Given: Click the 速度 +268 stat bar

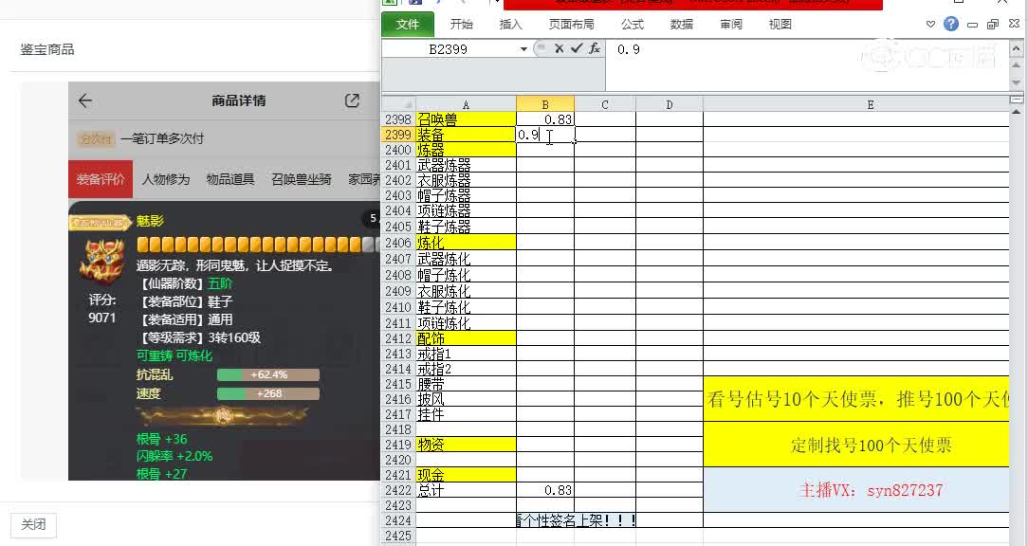Looking at the screenshot, I should tap(268, 394).
